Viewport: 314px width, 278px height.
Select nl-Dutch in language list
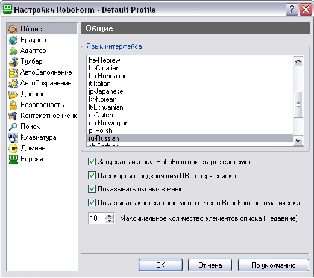[190, 115]
